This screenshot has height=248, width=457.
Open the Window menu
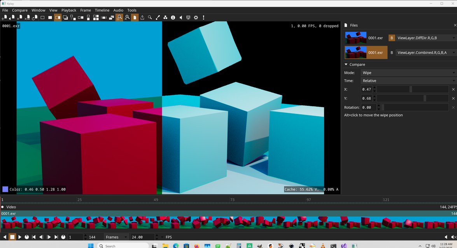point(39,10)
